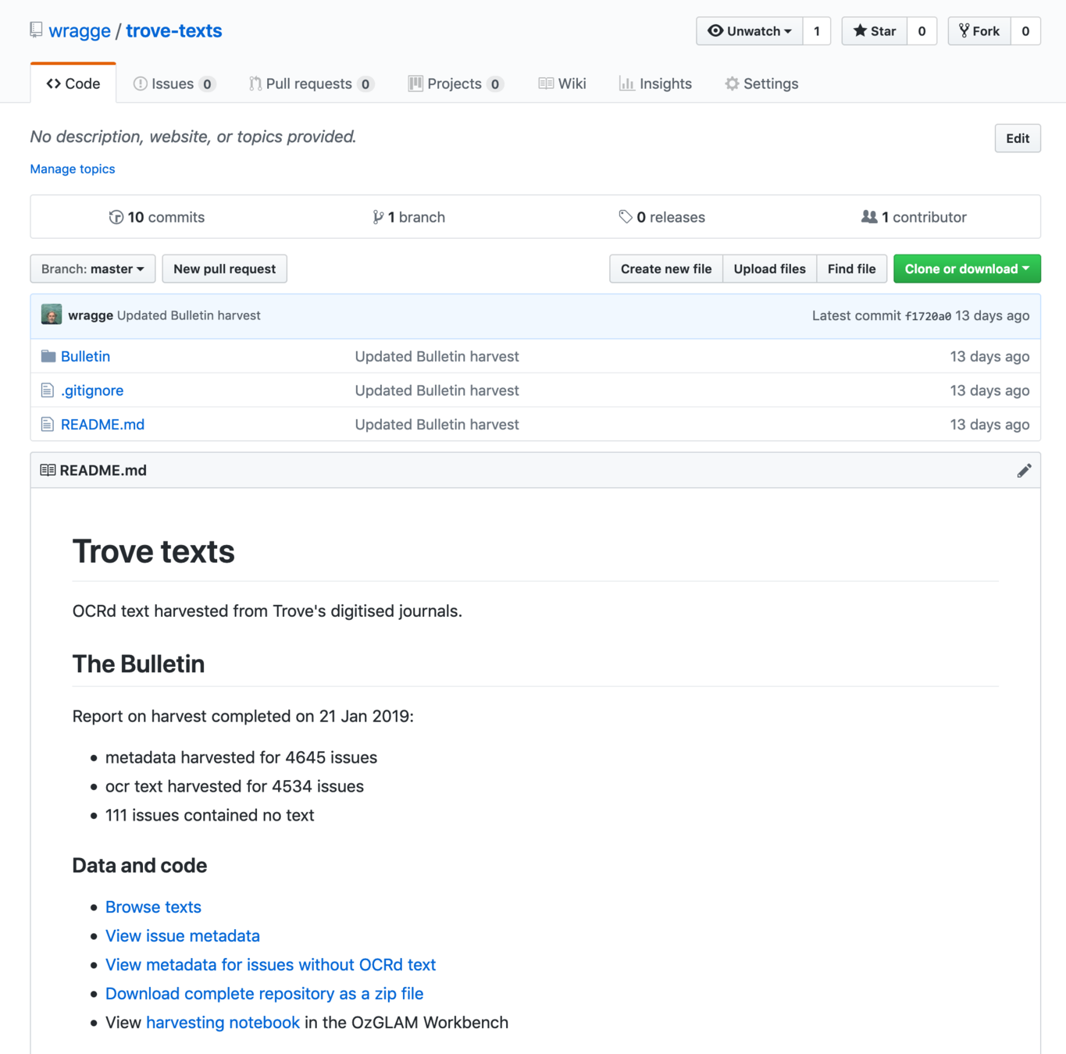Click the README.md file icon in file list
This screenshot has height=1054, width=1066.
coord(48,425)
